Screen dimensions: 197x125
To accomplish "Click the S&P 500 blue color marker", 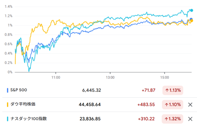I will tap(7, 90).
